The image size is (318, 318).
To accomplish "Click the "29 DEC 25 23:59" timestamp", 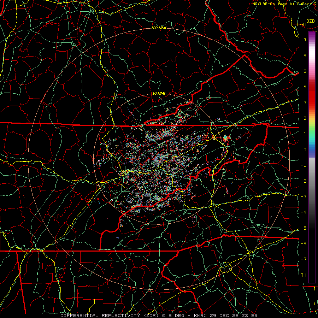I will coord(233,316).
